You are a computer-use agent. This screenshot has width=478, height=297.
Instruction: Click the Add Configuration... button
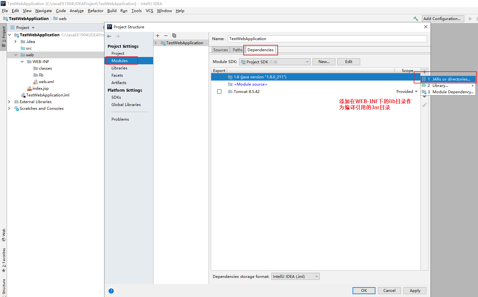443,19
